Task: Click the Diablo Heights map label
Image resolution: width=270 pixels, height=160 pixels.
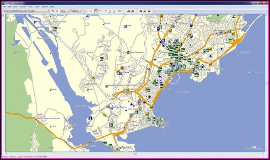Action: point(92,84)
